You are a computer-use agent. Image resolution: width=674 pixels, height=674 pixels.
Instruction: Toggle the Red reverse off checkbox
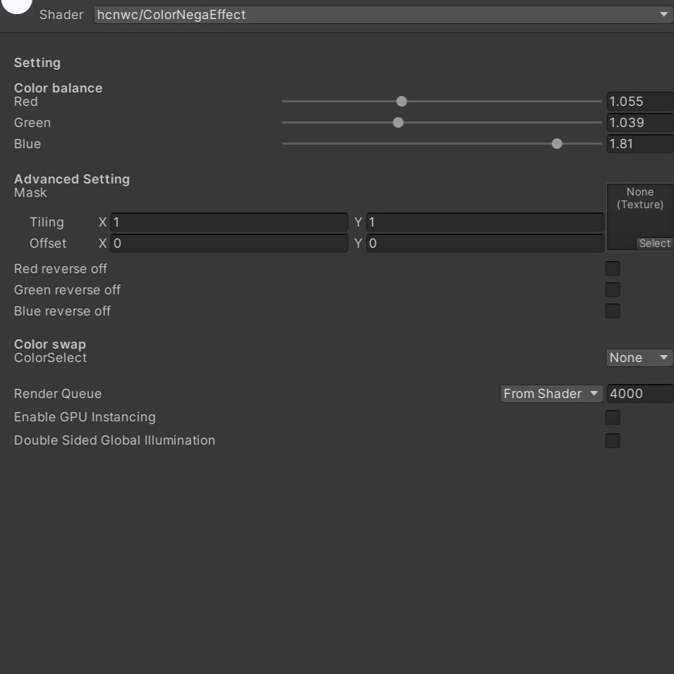(613, 269)
